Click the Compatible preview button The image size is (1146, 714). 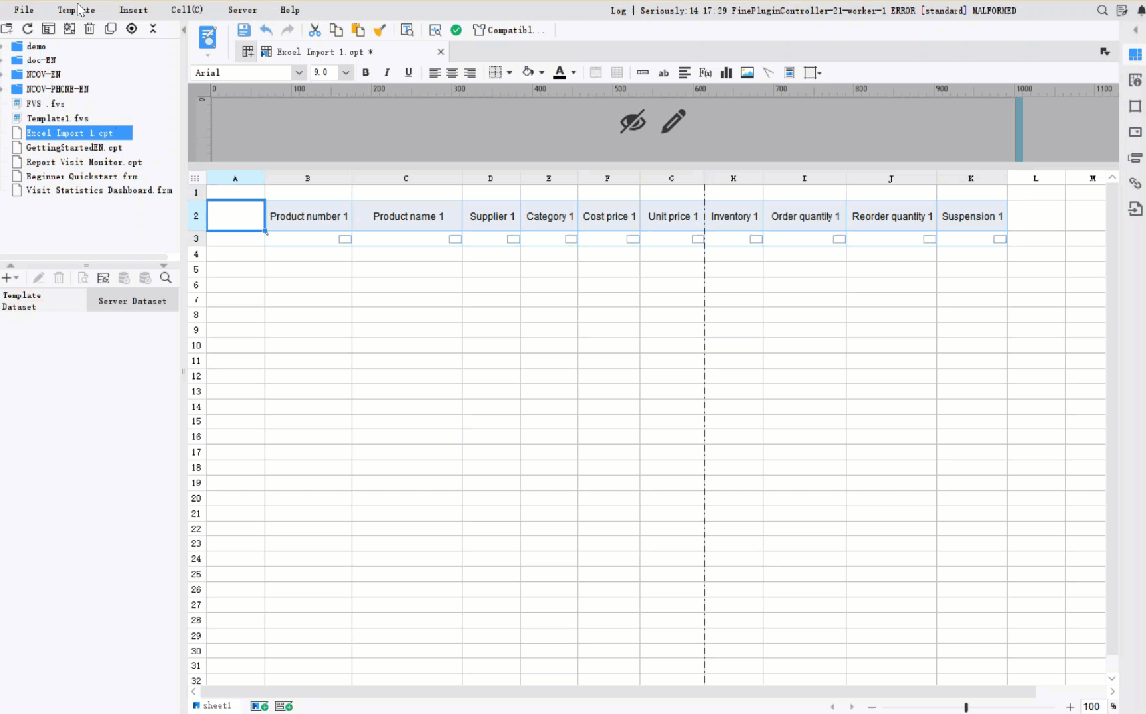point(506,30)
